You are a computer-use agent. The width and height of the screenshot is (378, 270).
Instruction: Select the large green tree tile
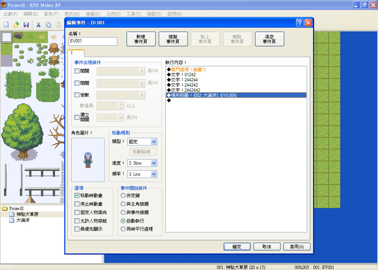(23, 132)
